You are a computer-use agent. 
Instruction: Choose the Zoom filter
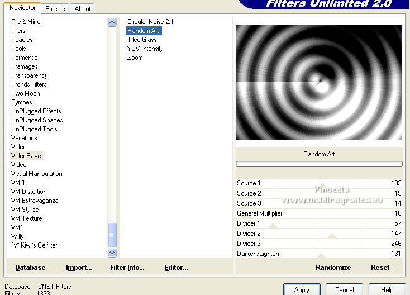pos(135,58)
